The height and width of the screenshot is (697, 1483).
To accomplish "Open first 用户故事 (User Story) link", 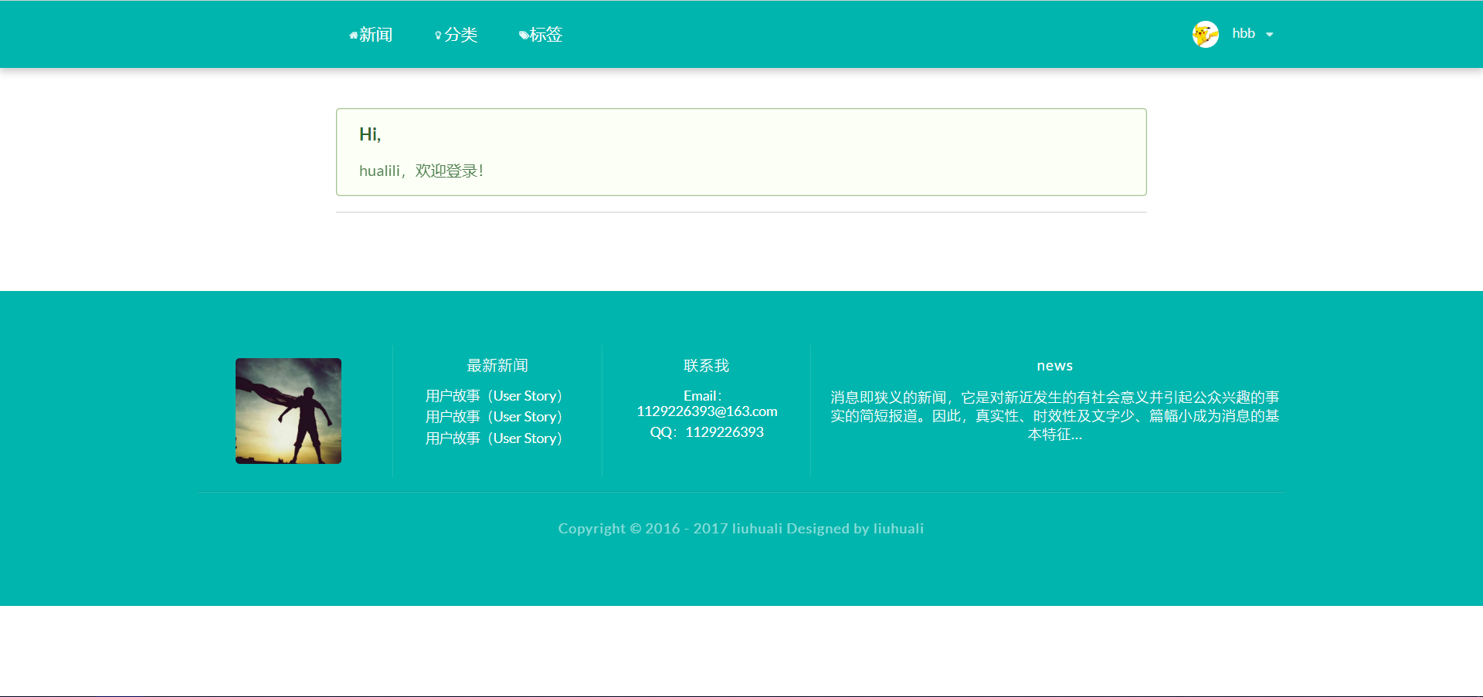I will point(494,396).
